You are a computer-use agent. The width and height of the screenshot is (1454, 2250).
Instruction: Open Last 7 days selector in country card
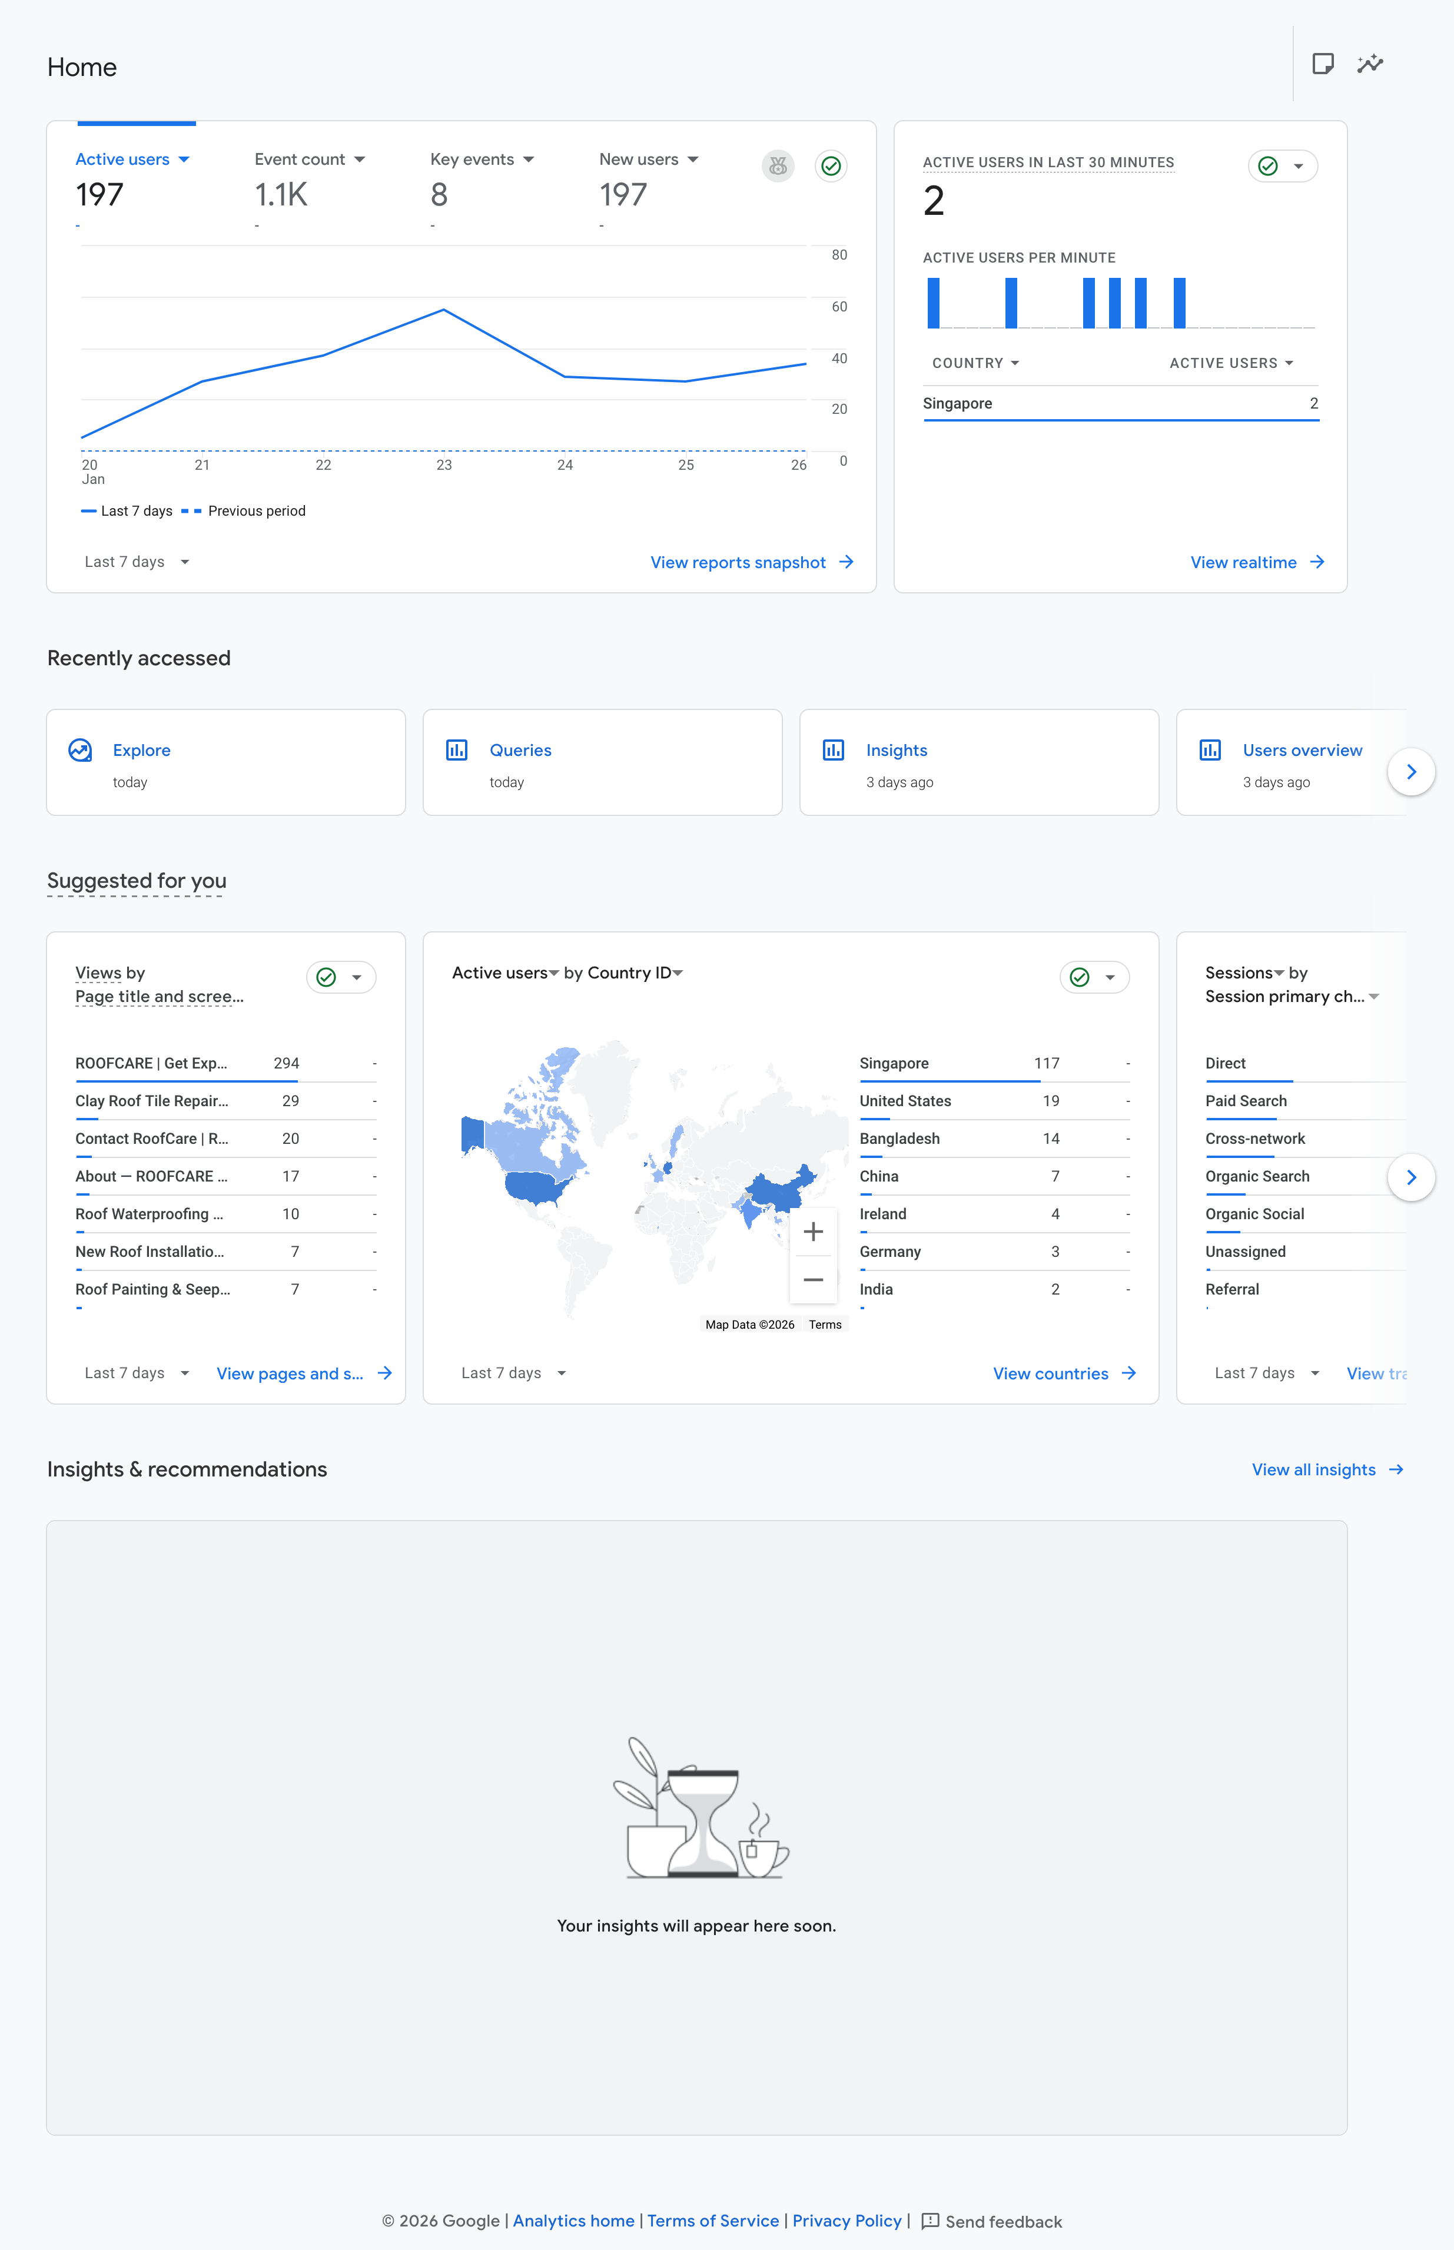514,1373
